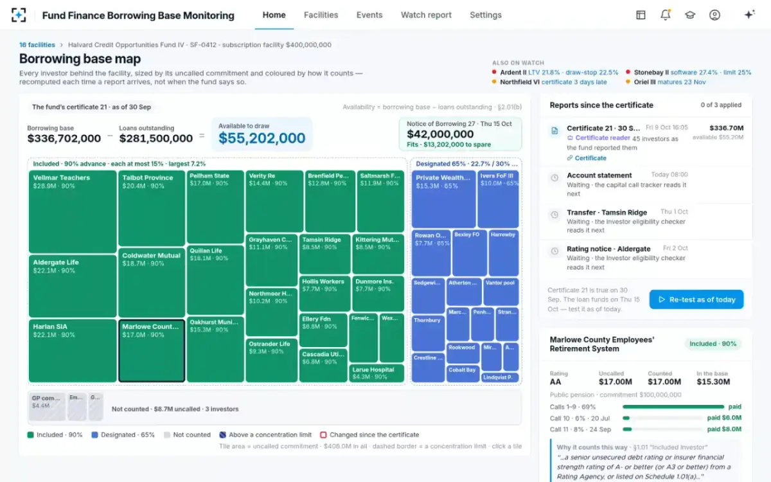Screen dimensions: 771x482
Task: Click the 16 facilities breadcrumb link
Action: 37,45
